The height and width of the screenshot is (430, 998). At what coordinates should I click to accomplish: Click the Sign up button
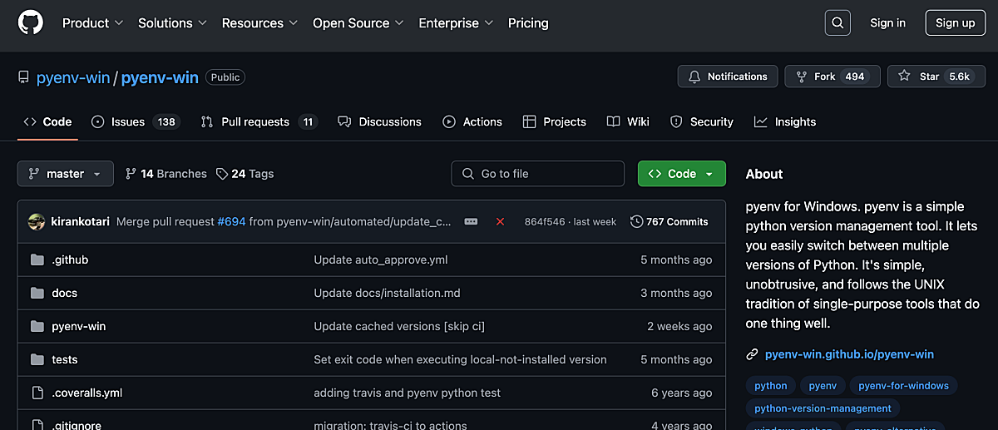955,23
